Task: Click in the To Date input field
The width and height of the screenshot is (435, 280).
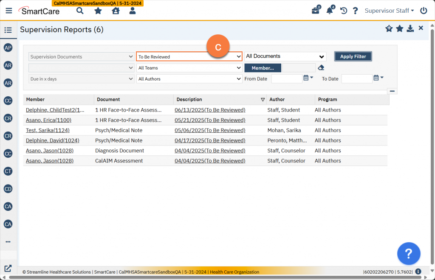Action: point(356,79)
